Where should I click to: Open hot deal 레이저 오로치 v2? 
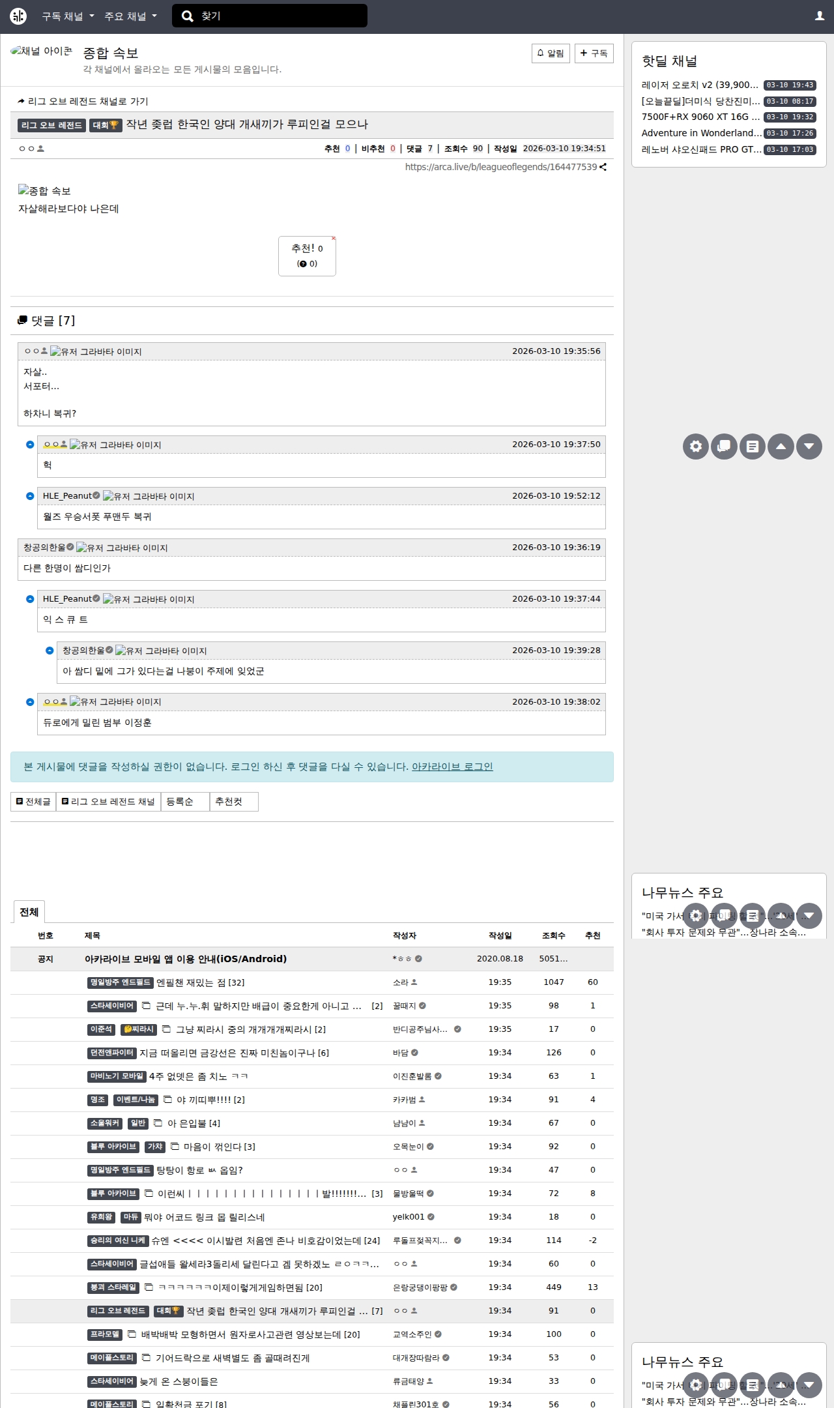(700, 85)
